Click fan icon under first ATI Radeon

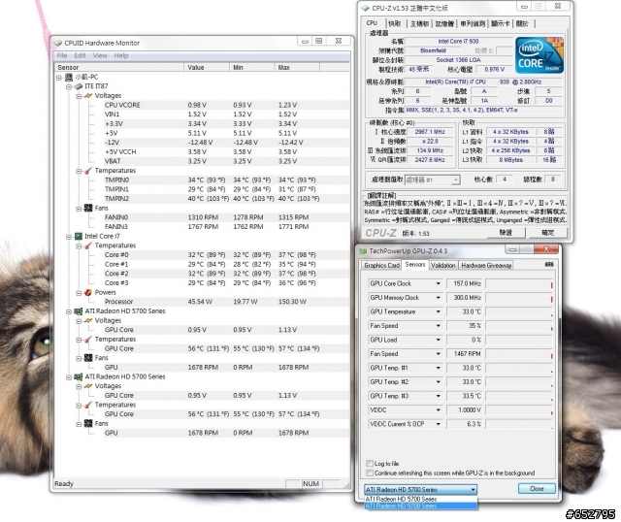point(88,358)
